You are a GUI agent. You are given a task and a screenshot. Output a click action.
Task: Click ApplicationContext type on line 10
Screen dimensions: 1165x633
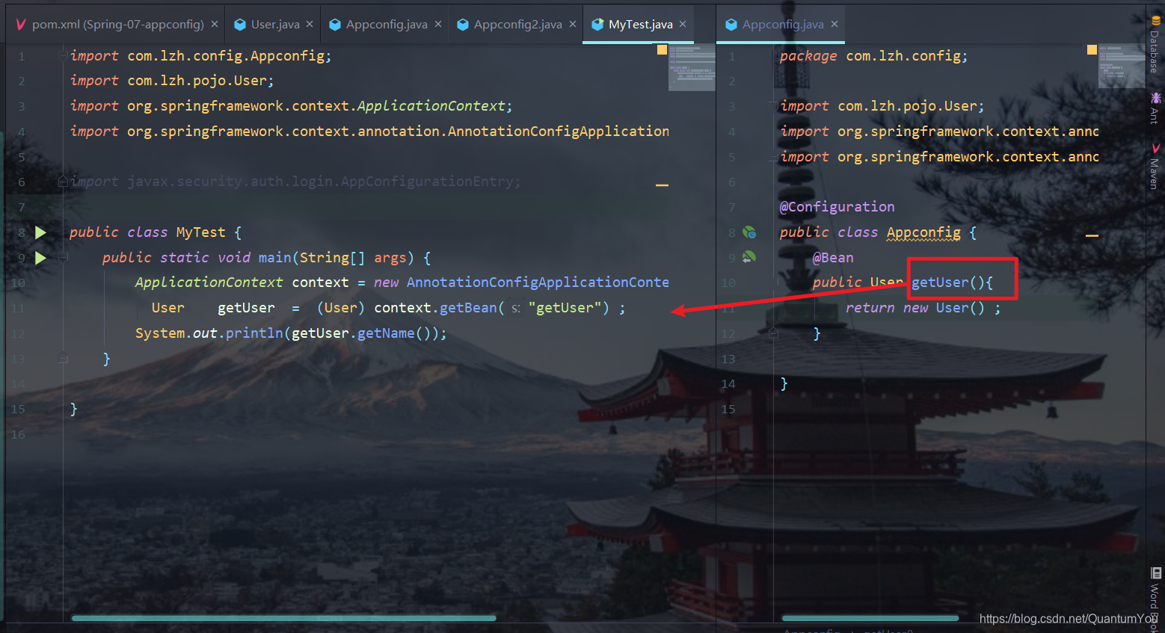click(x=209, y=282)
